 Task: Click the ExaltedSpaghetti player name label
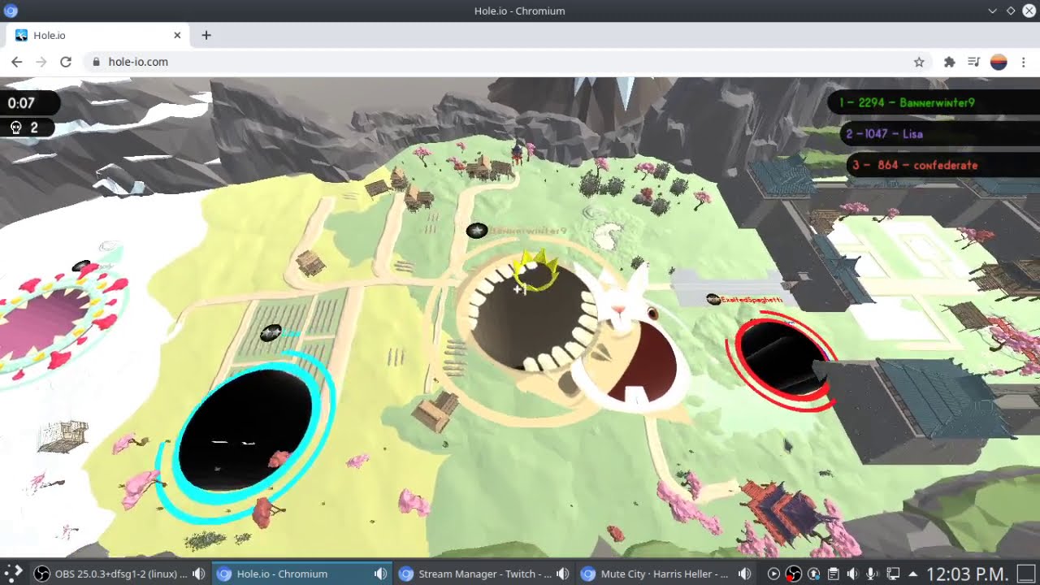pyautogui.click(x=752, y=300)
